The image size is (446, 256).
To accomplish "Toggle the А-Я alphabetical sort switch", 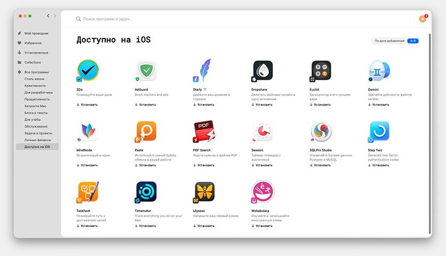I will click(x=413, y=41).
